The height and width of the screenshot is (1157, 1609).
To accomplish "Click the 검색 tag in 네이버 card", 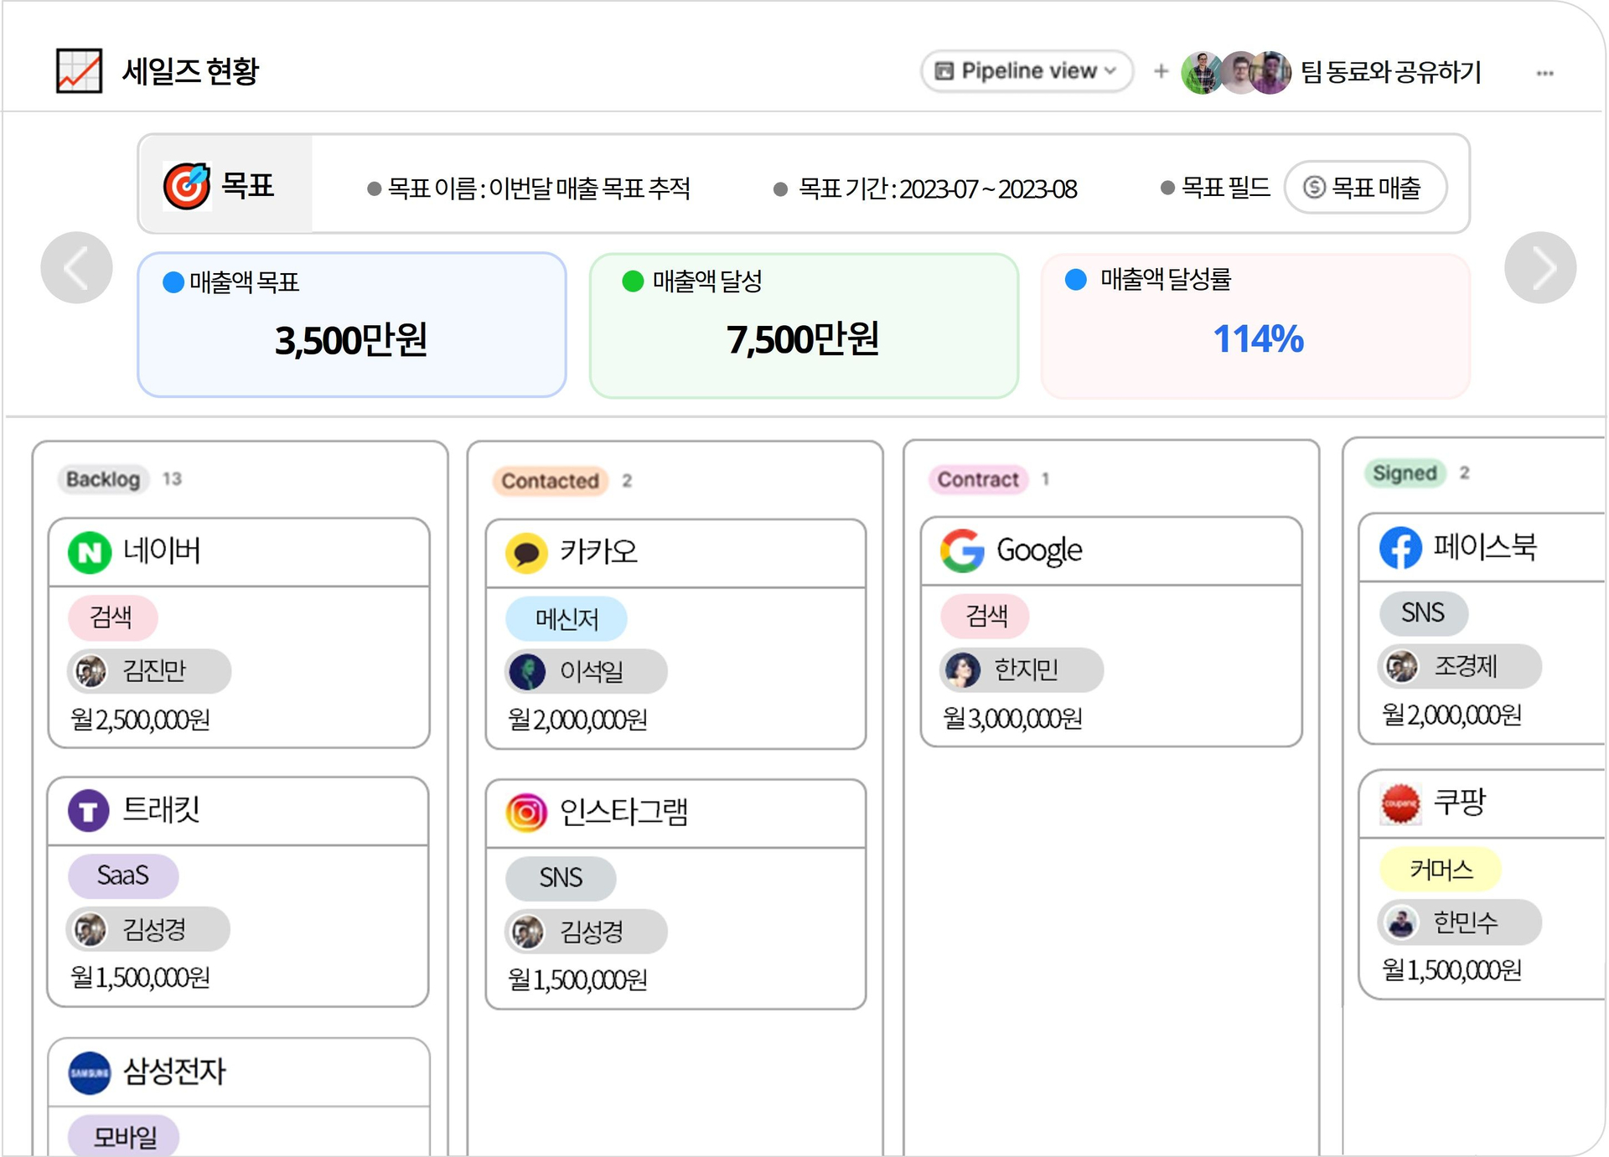I will [x=111, y=617].
